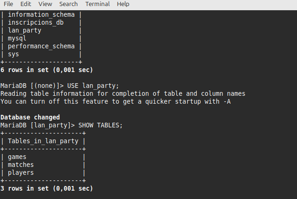The width and height of the screenshot is (297, 199).
Task: Click the sys database entry
Action: (13, 54)
